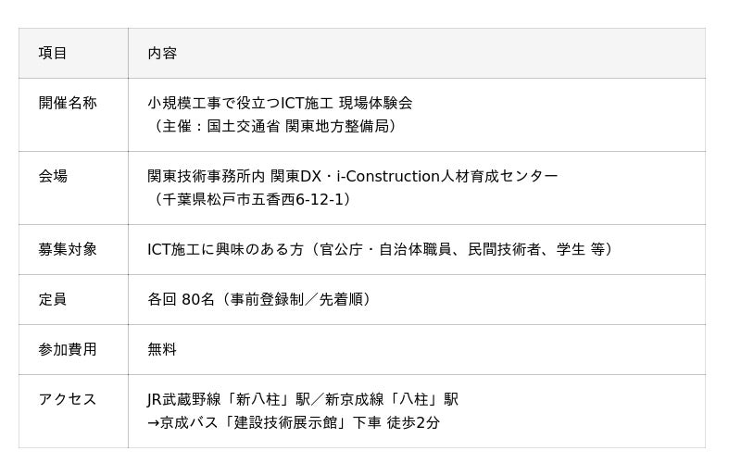Viewport: 741px width, 476px height.
Task: Click the 項目 column header
Action: point(53,54)
